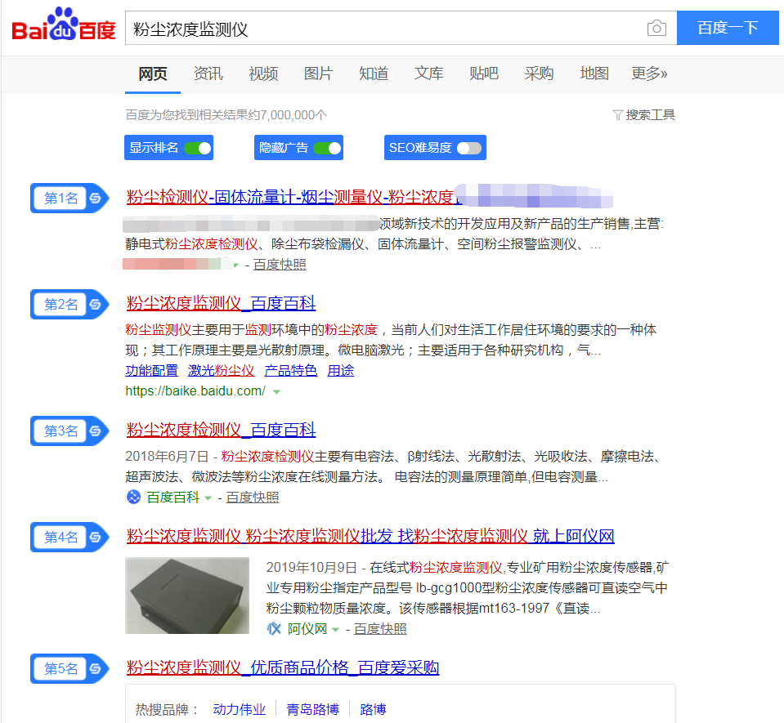The height and width of the screenshot is (723, 784).
Task: Click the 热搜品牌： label
Action: (x=168, y=710)
